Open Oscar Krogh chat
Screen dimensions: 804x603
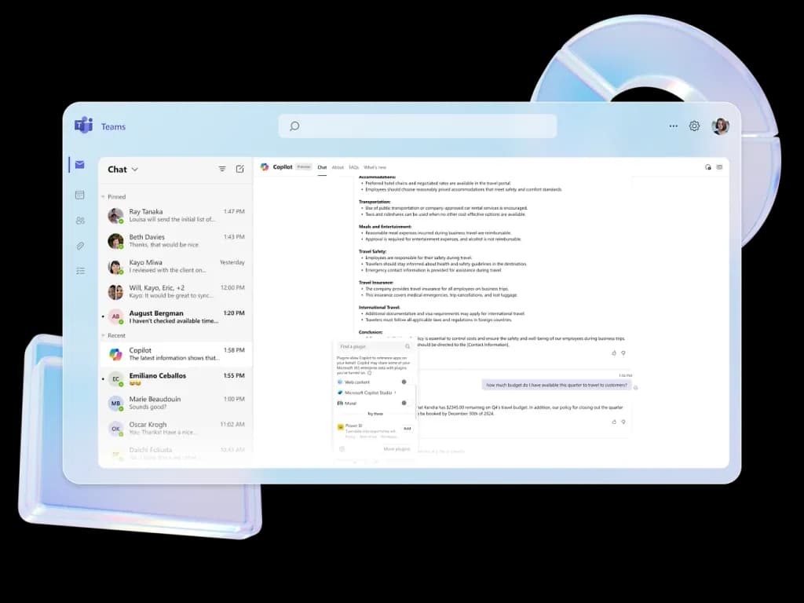pos(175,428)
